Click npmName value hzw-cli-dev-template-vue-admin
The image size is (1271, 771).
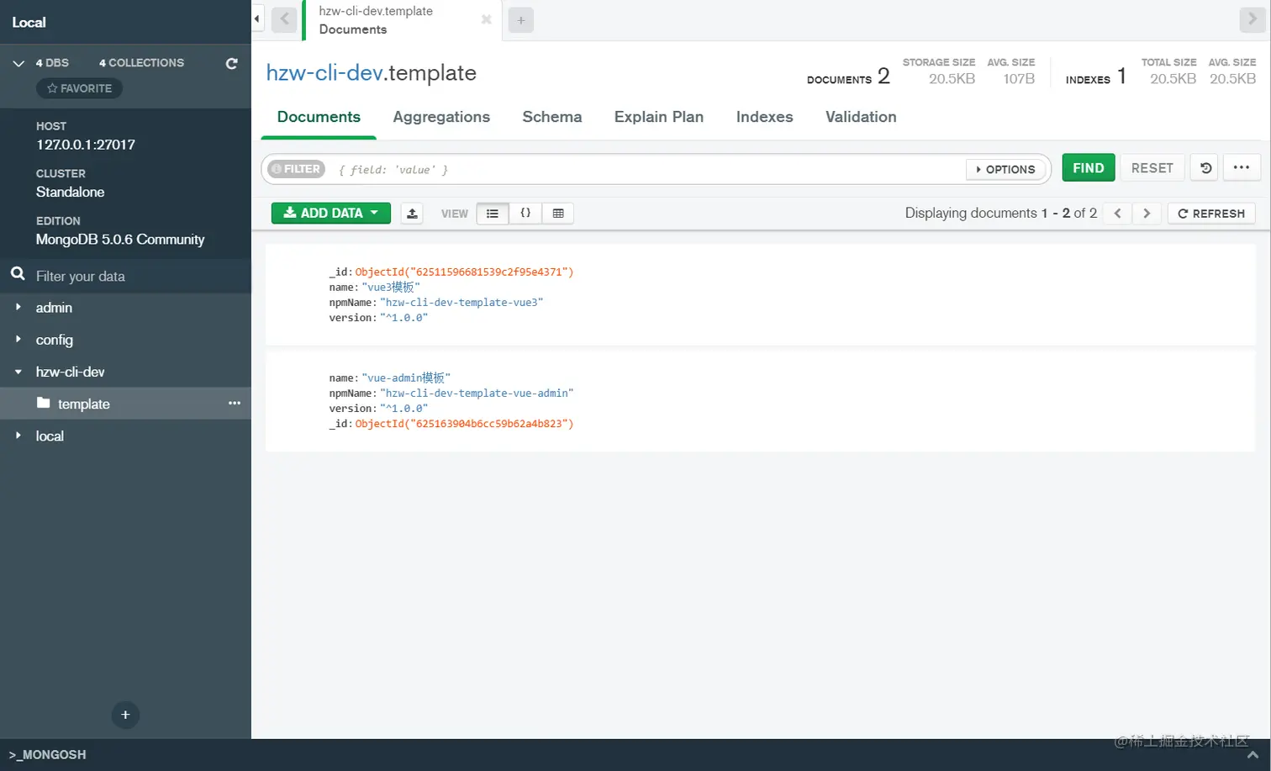click(477, 393)
